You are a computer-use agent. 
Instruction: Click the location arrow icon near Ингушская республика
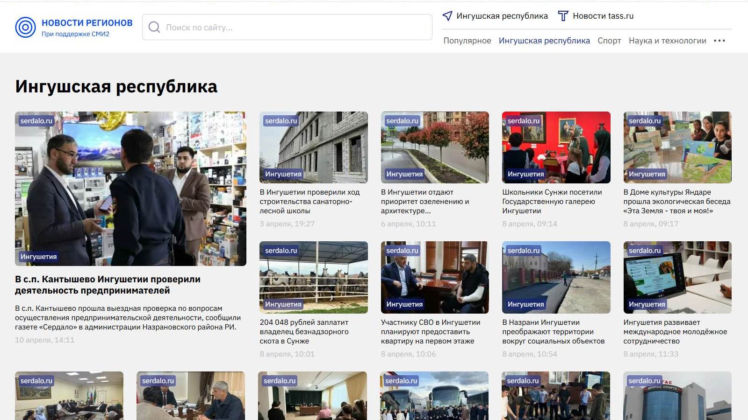[447, 16]
